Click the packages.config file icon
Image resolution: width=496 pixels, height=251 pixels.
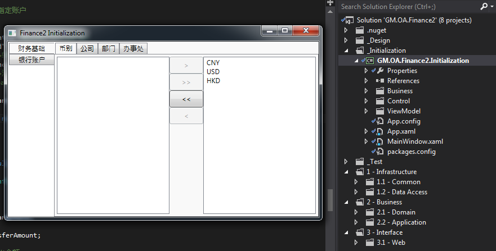pyautogui.click(x=380, y=152)
